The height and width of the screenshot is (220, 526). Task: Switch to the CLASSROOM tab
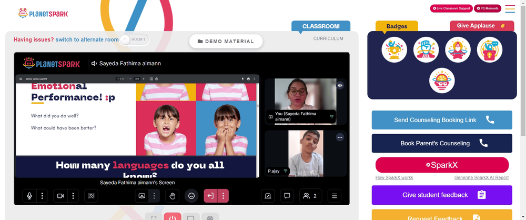coord(321,26)
